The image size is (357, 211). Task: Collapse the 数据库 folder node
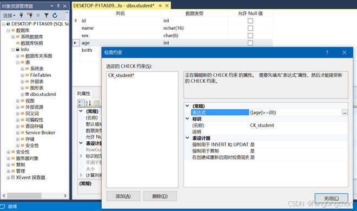(x=8, y=30)
